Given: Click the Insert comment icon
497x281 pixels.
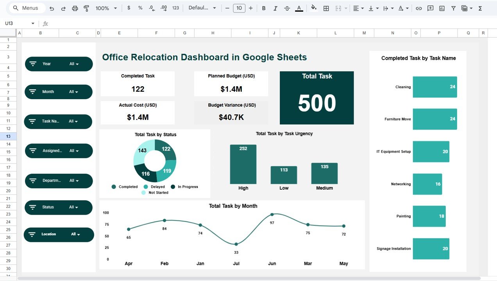Looking at the screenshot, I should 430,8.
